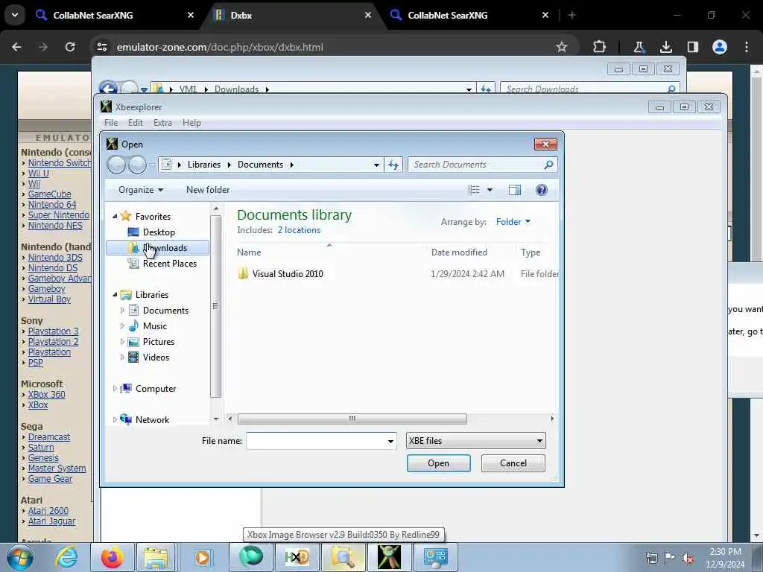Viewport: 763px width, 572px height.
Task: Sort by the Date modified column
Action: [x=459, y=252]
